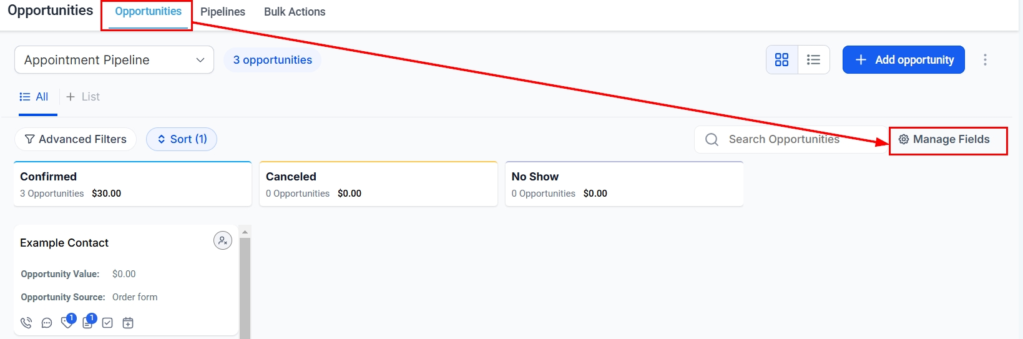The image size is (1023, 339).
Task: Open the three-dot more options menu
Action: 985,60
